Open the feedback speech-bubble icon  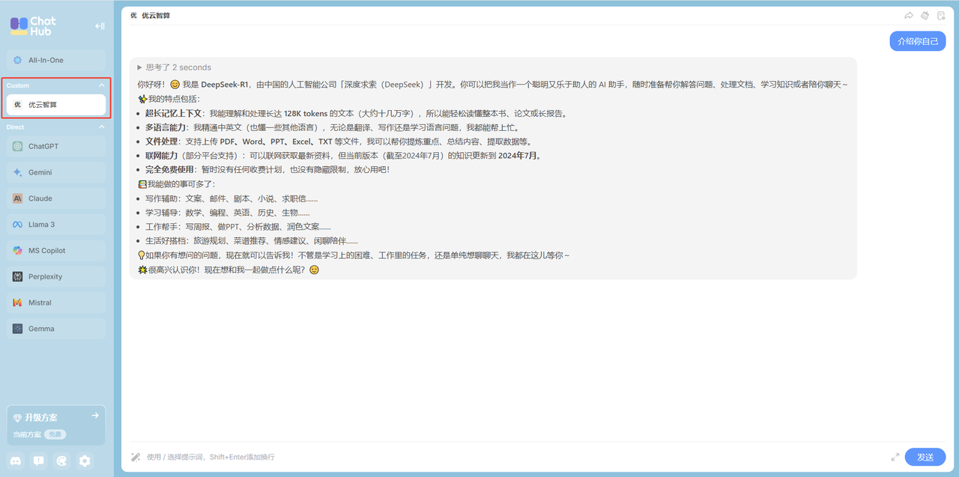coord(39,461)
